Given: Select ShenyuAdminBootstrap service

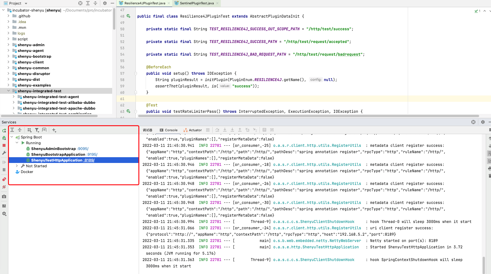Looking at the screenshot, I should tap(53, 149).
